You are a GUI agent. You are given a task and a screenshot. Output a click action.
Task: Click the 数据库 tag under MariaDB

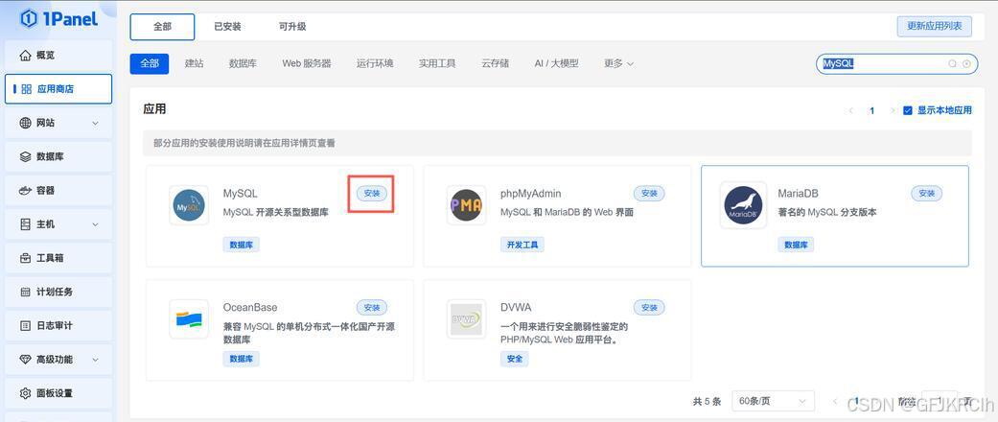[796, 245]
